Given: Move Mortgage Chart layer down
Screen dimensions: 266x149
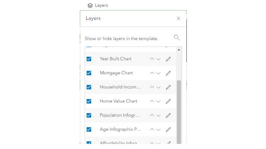Looking at the screenshot, I should tap(158, 73).
